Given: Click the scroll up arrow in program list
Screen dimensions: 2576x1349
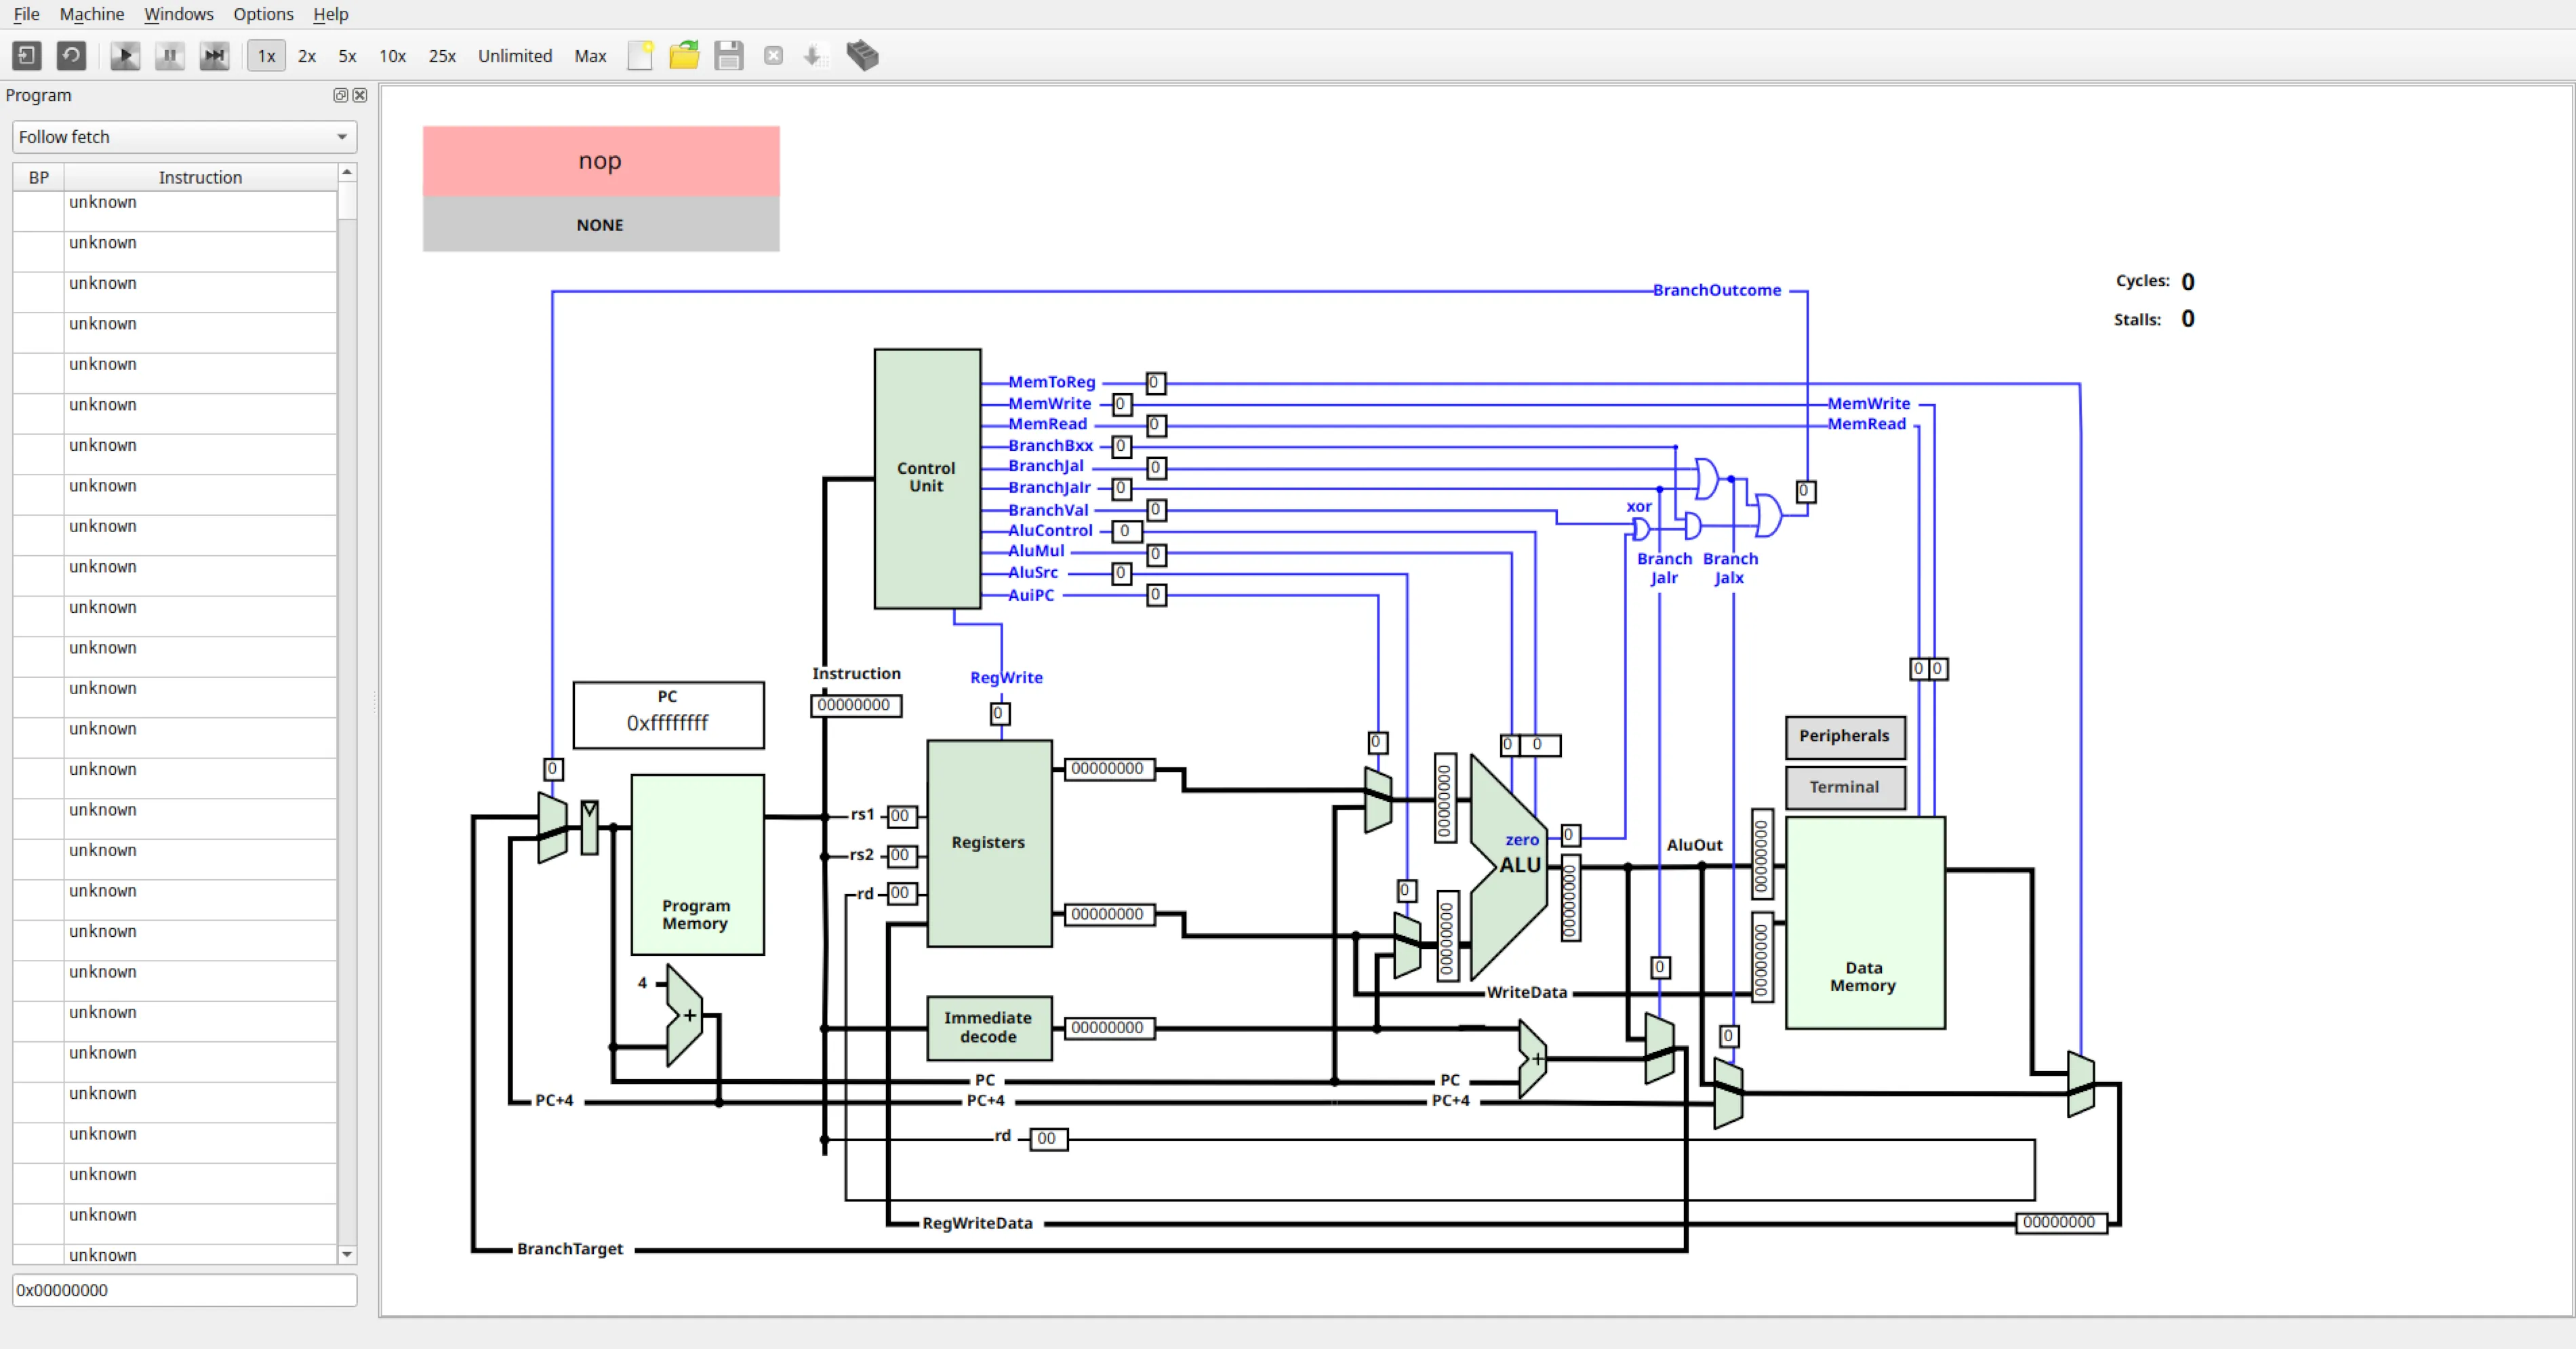Looking at the screenshot, I should click(347, 172).
